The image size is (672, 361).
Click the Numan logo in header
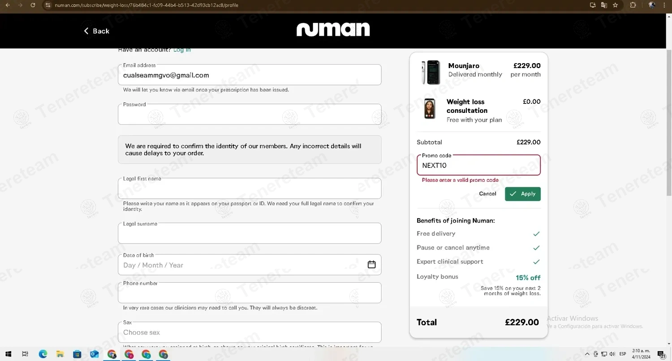pos(333,30)
